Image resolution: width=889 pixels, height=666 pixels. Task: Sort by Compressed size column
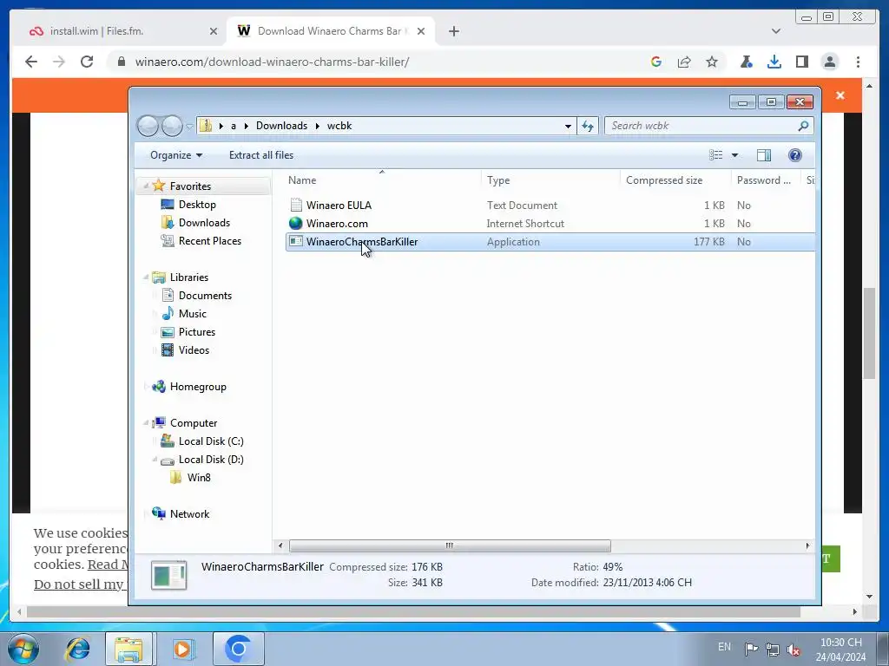pos(675,180)
